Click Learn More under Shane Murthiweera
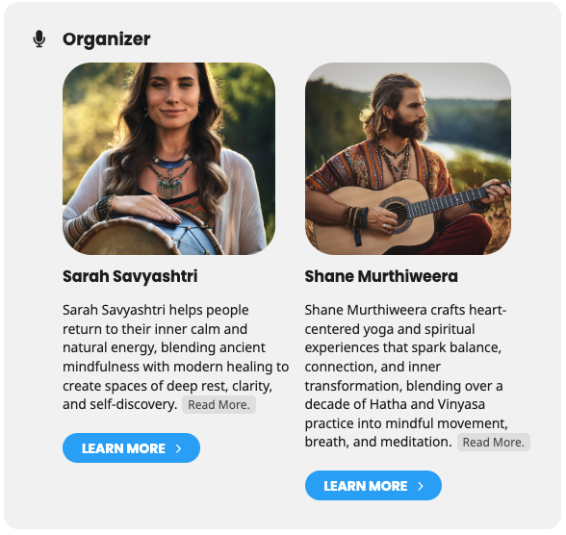Viewport: 566px width, 535px height. pos(373,486)
